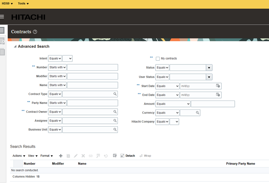Collapse the Advanced Search section
Viewport: 269px width, 189px height.
coord(15,46)
